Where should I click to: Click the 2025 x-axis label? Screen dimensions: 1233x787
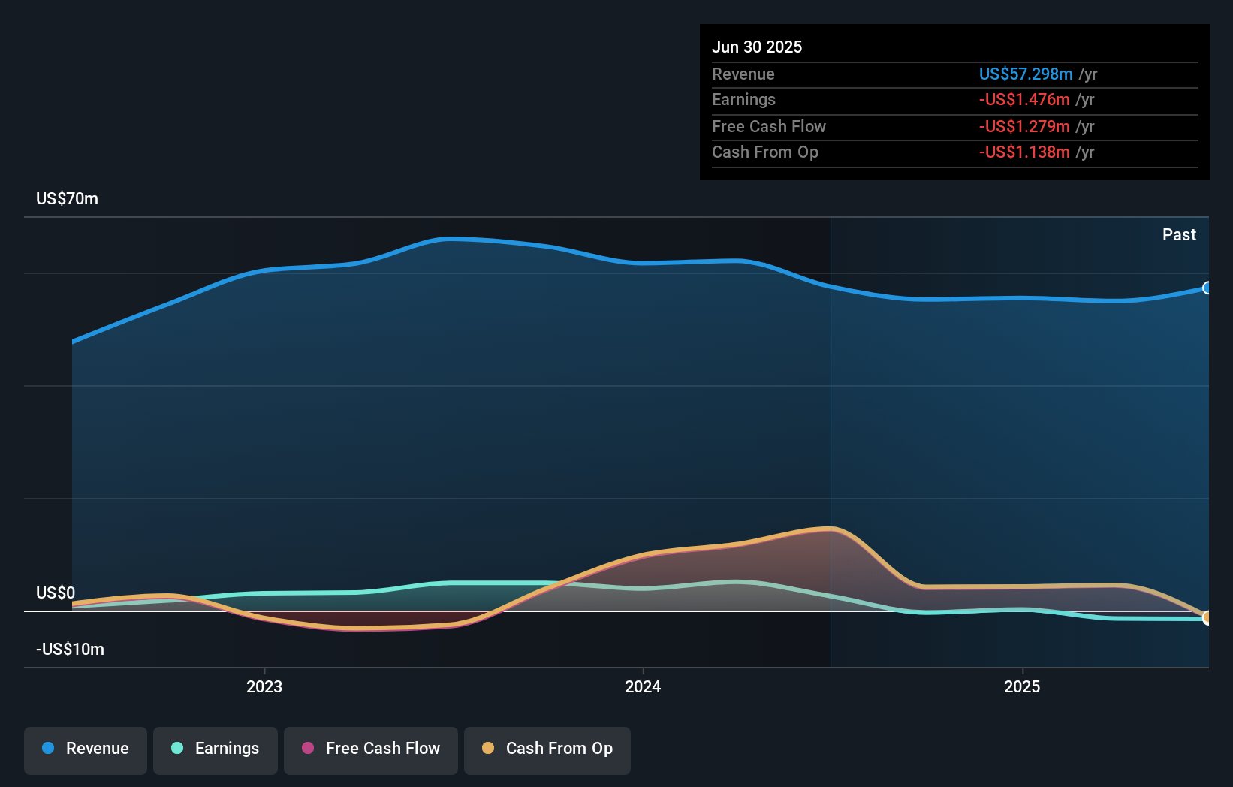tap(1022, 686)
